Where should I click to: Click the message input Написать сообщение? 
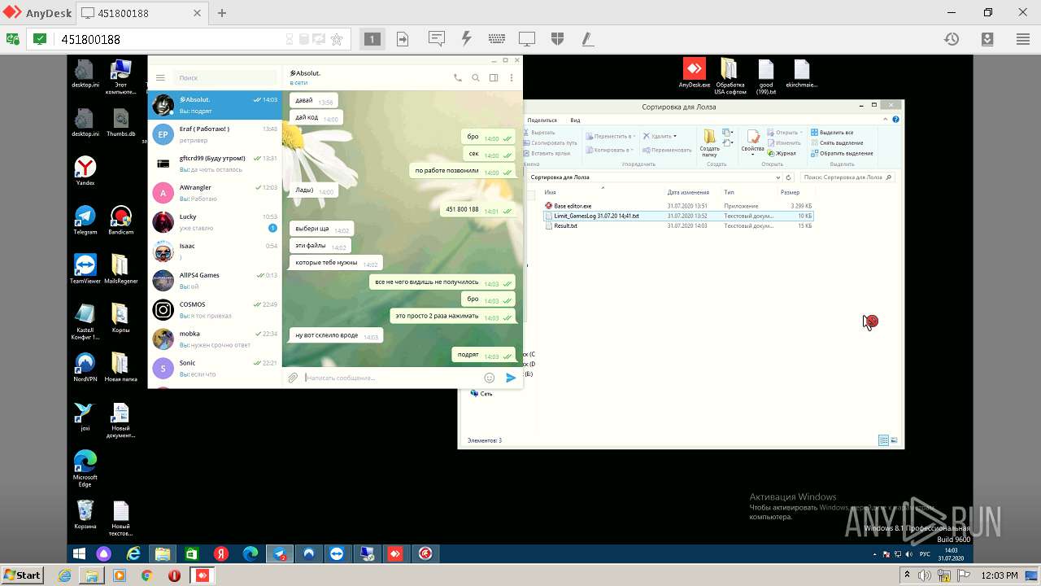[390, 378]
